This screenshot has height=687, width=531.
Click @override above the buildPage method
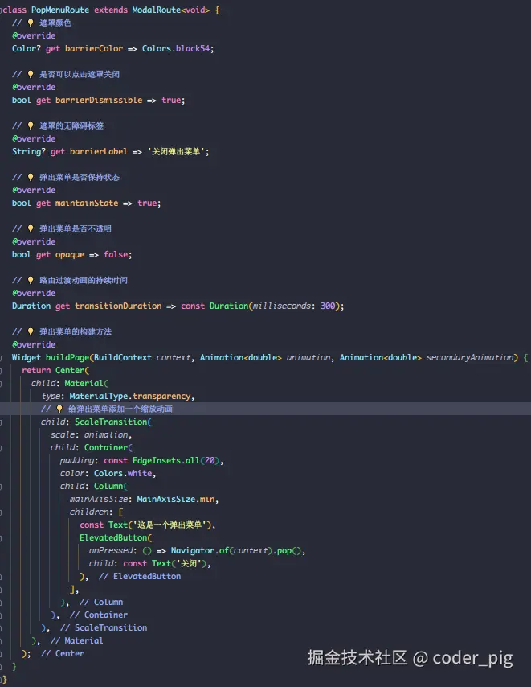(x=34, y=345)
